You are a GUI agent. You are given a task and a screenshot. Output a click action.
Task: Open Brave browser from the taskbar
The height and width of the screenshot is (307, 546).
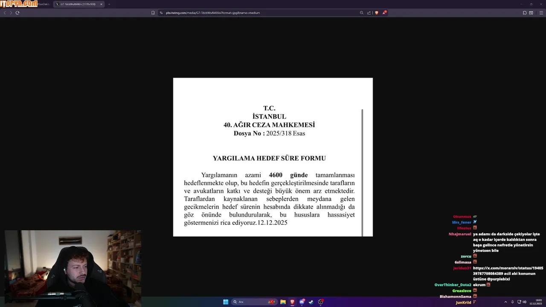[x=292, y=302]
